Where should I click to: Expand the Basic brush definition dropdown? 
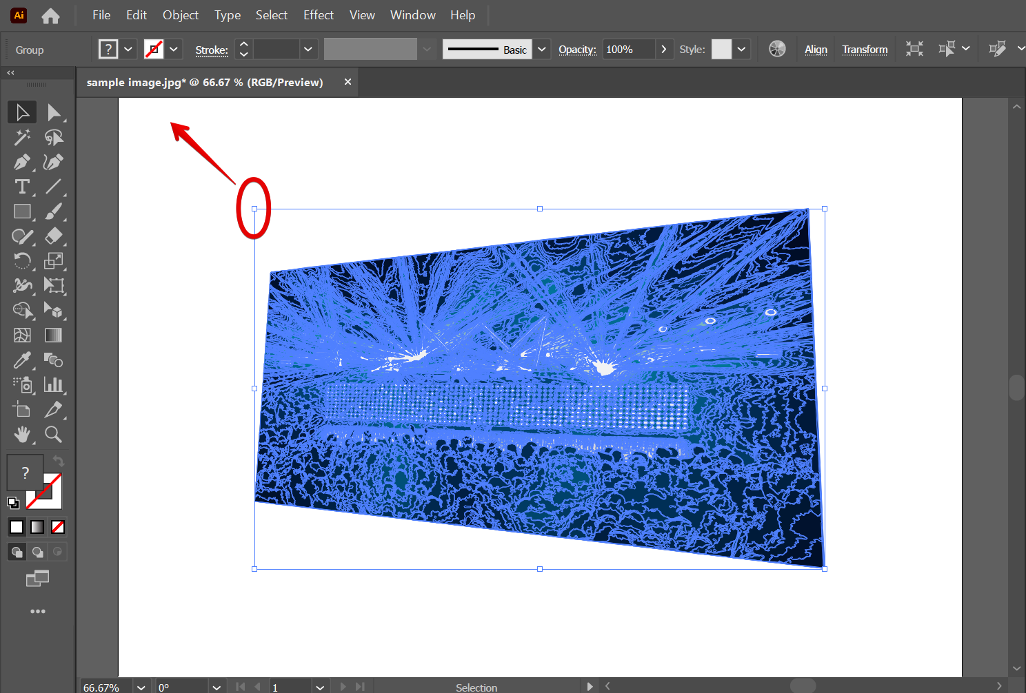[x=542, y=49]
